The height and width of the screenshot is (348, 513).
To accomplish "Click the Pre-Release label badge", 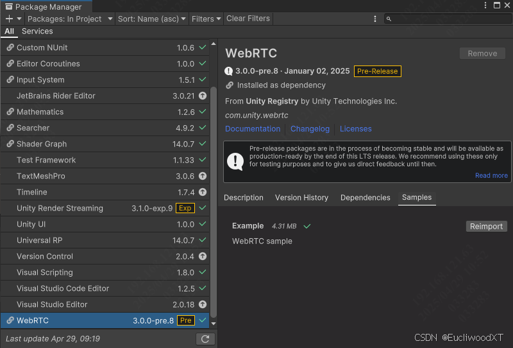I will coord(377,71).
